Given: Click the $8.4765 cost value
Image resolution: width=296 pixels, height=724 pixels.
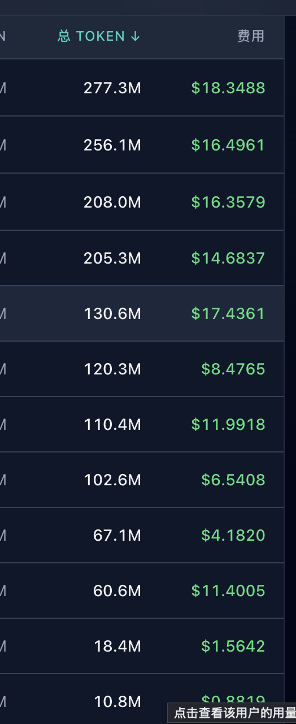Looking at the screenshot, I should (233, 369).
